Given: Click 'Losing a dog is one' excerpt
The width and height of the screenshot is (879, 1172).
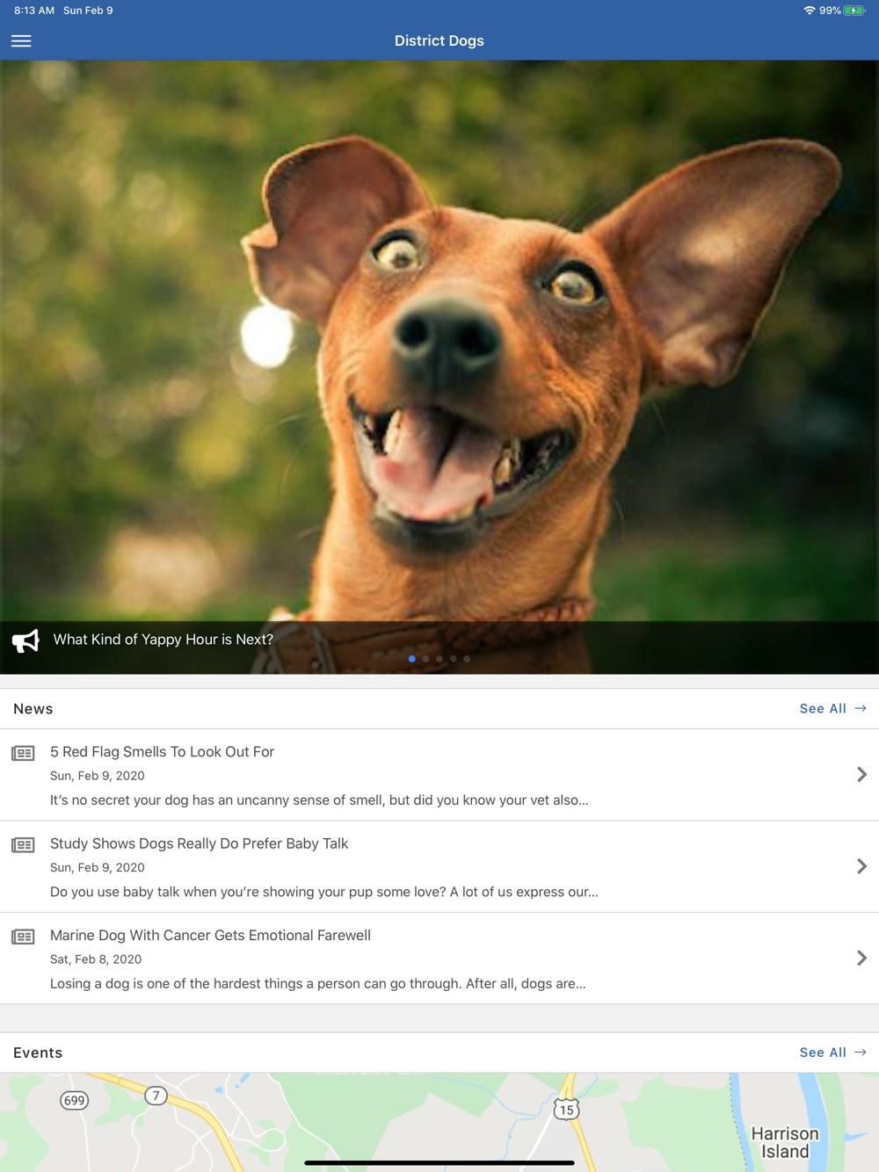Looking at the screenshot, I should coord(318,984).
